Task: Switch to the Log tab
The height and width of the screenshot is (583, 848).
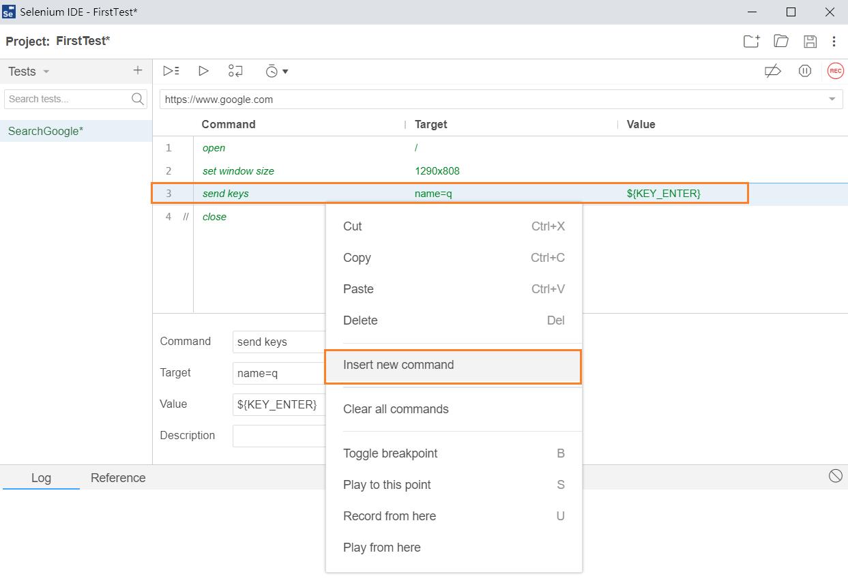Action: pyautogui.click(x=41, y=478)
